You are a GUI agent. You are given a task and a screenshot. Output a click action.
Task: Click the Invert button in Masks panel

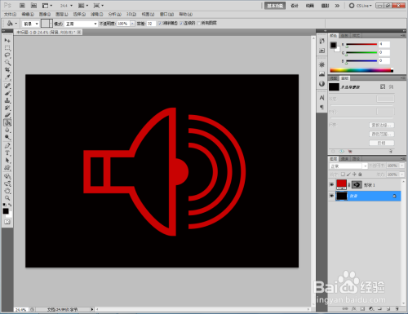381,143
